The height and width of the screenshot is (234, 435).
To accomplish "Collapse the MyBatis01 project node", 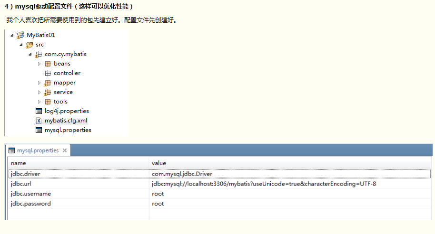I will coord(12,35).
